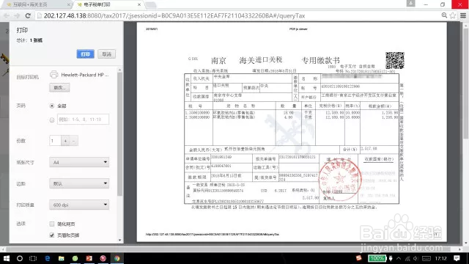The image size is (469, 264).
Task: Click the volume speaker tray icon
Action: (416, 258)
